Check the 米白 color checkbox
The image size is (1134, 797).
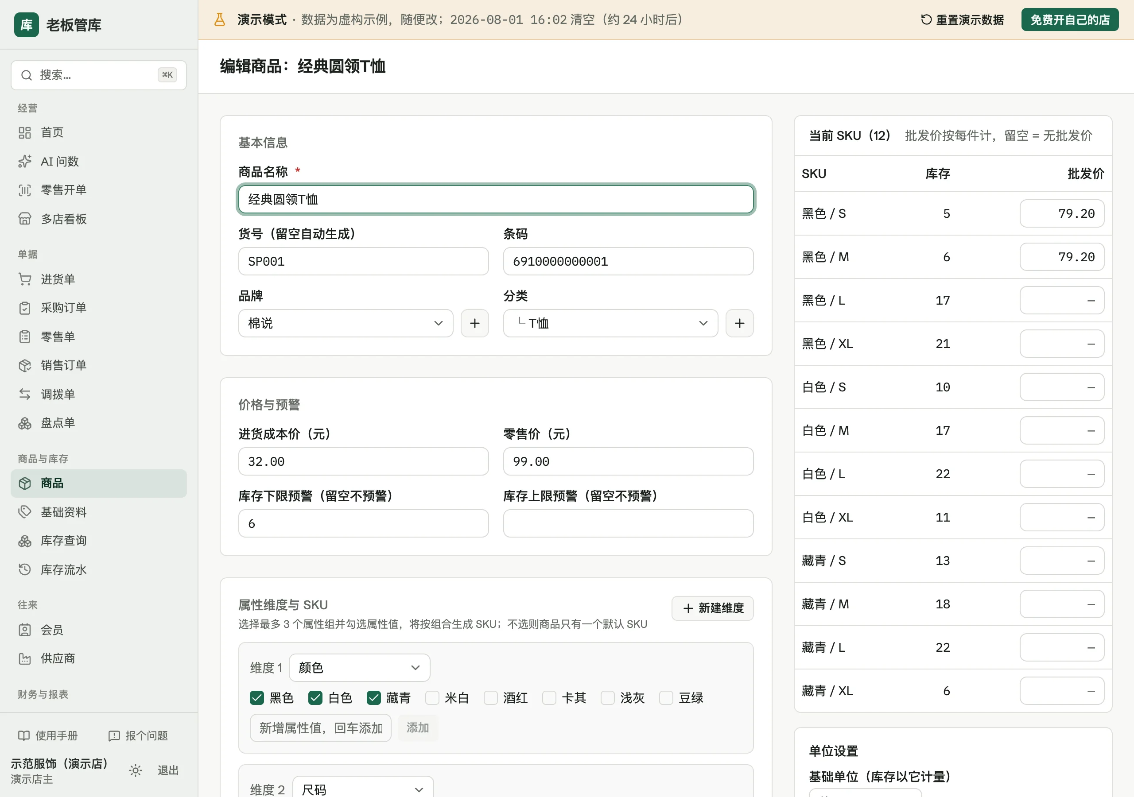pyautogui.click(x=432, y=698)
